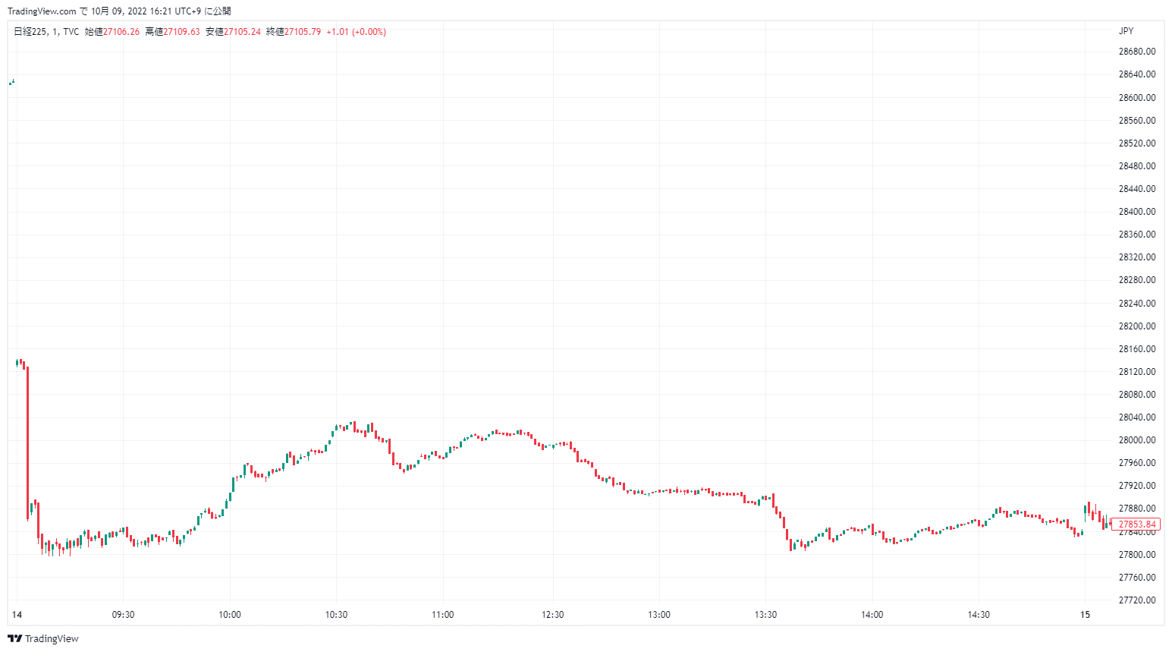Click the isolated small candle near 28640 at left
Viewport: 1172px width, 652px height.
click(12, 82)
